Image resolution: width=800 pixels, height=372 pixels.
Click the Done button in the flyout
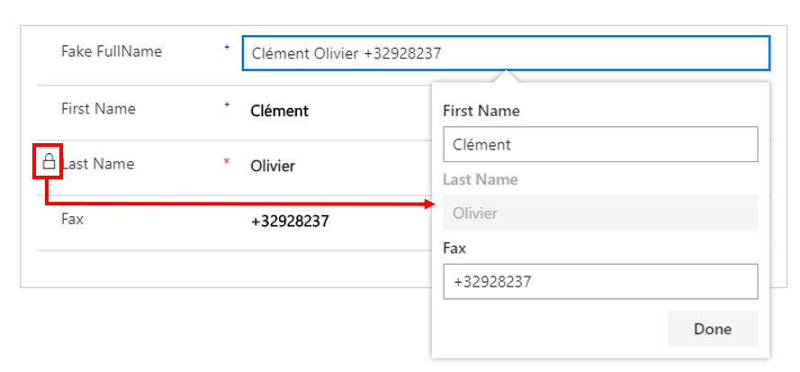click(x=713, y=329)
